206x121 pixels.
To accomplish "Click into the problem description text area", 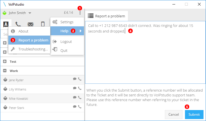I will (x=145, y=52).
